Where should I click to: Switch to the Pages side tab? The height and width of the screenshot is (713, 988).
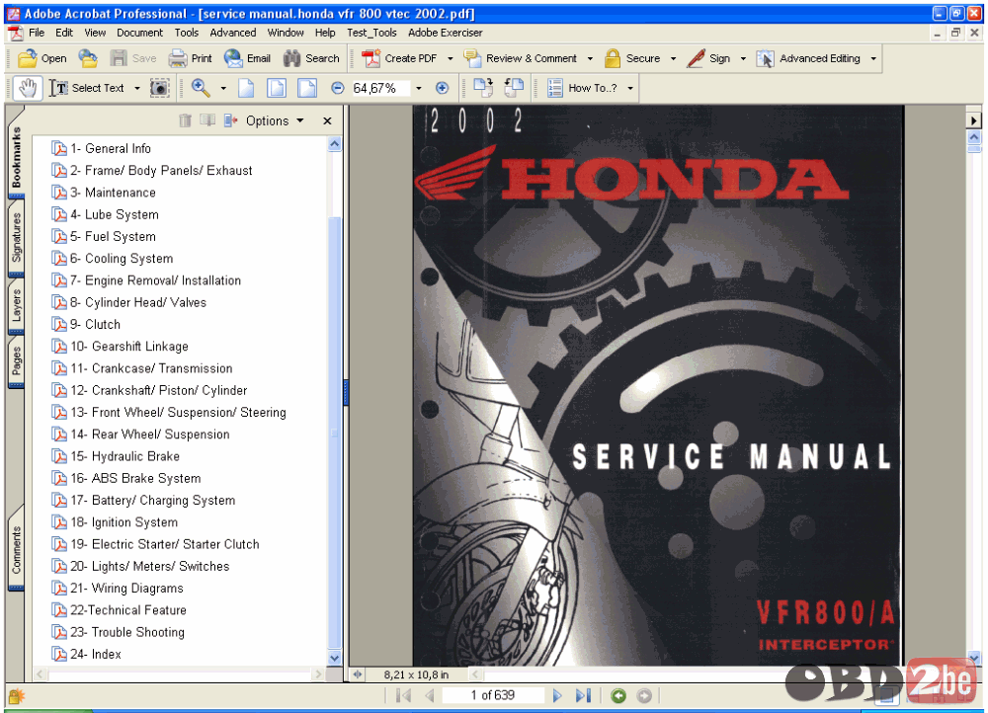(x=17, y=360)
